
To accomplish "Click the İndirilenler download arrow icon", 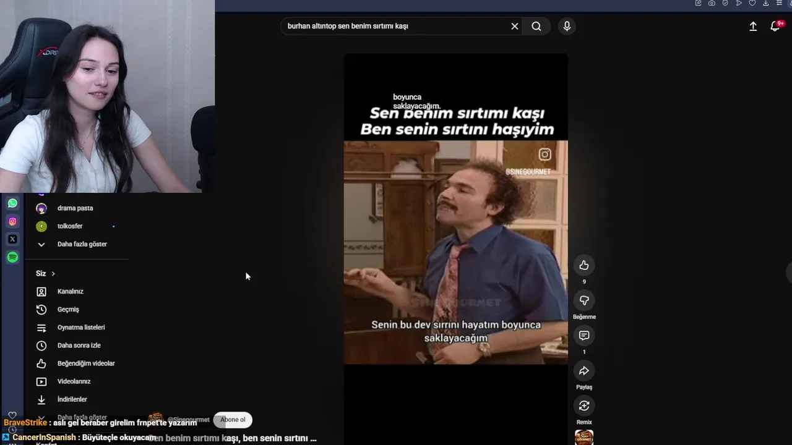I will point(41,399).
